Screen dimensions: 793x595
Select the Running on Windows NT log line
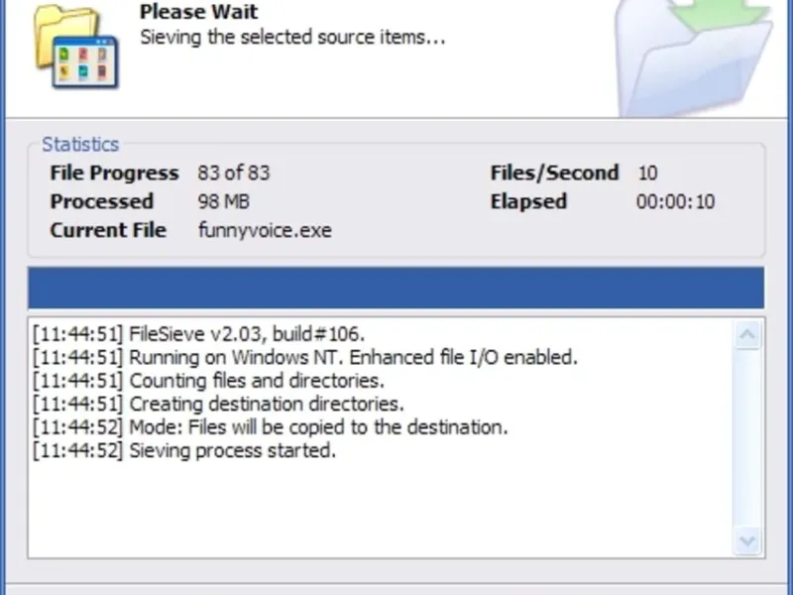(x=304, y=357)
